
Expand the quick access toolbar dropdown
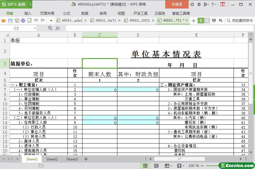tap(51, 21)
